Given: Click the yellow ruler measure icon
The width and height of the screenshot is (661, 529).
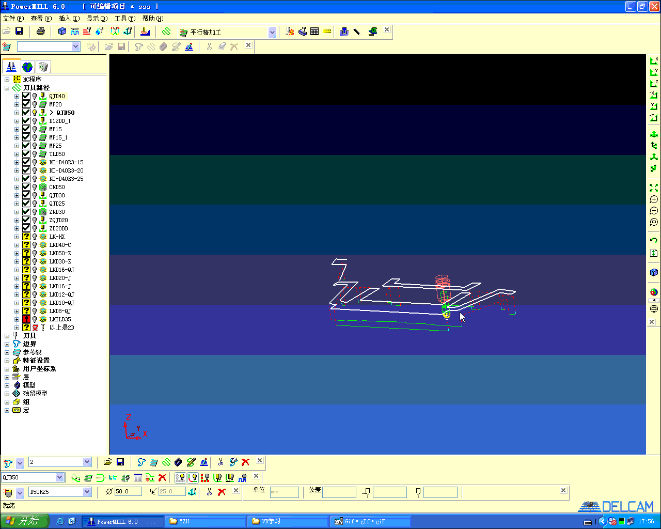Looking at the screenshot, I should click(x=327, y=32).
